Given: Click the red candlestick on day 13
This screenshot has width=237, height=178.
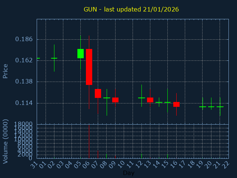Looking at the screenshot, I should [150, 100].
